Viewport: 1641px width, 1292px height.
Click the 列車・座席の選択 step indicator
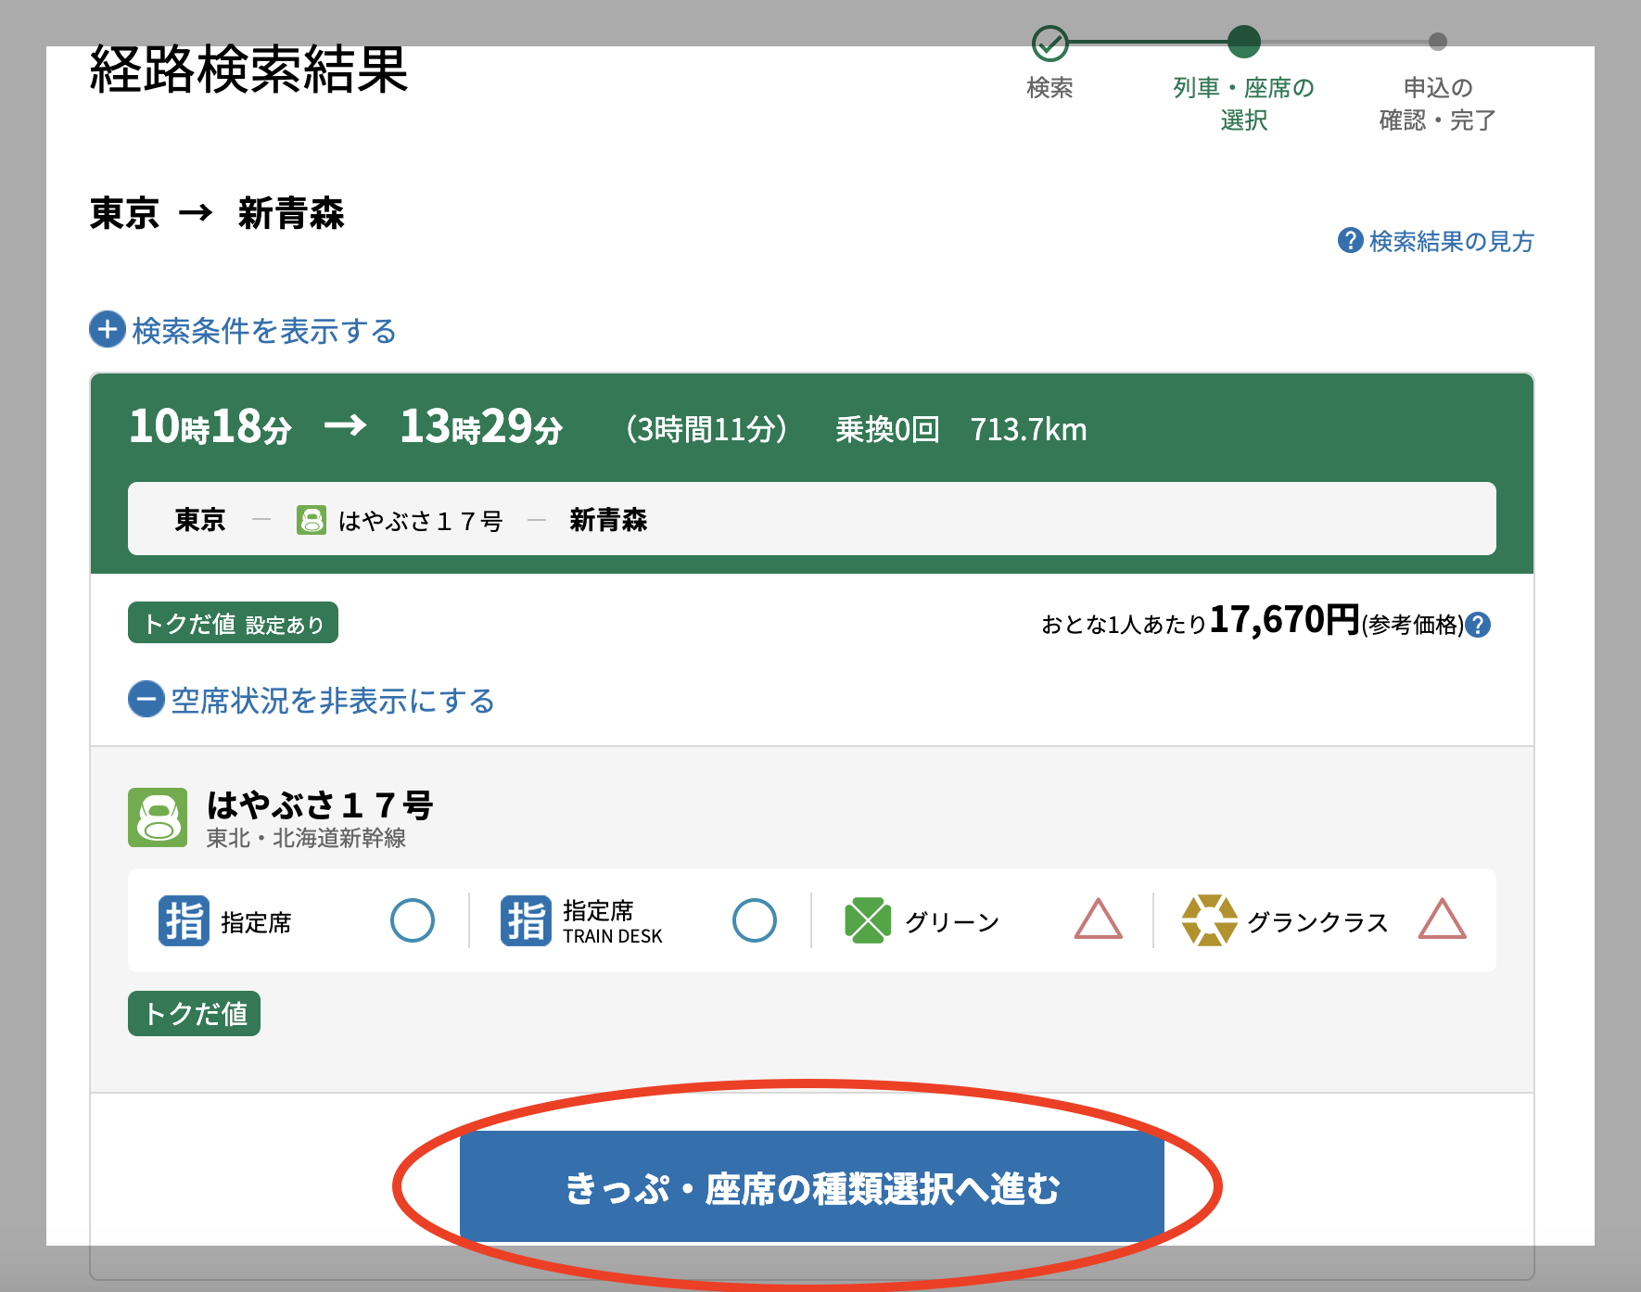pos(1244,42)
